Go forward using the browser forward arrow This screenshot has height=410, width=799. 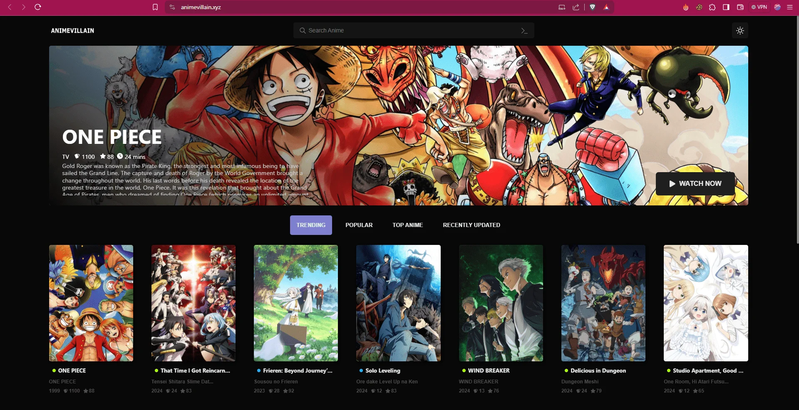click(x=24, y=7)
